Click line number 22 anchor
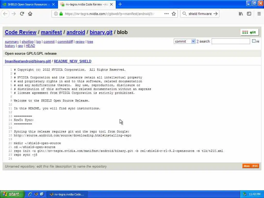The height and width of the screenshot is (198, 264). click(x=10, y=151)
